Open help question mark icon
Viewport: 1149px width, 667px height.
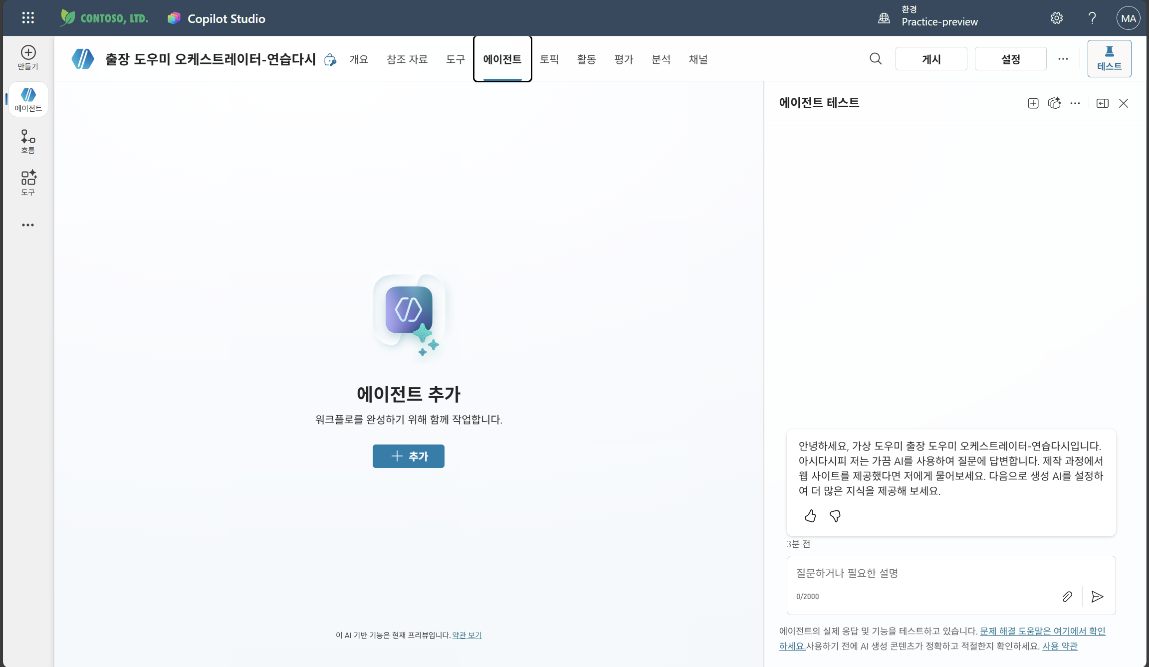tap(1092, 18)
